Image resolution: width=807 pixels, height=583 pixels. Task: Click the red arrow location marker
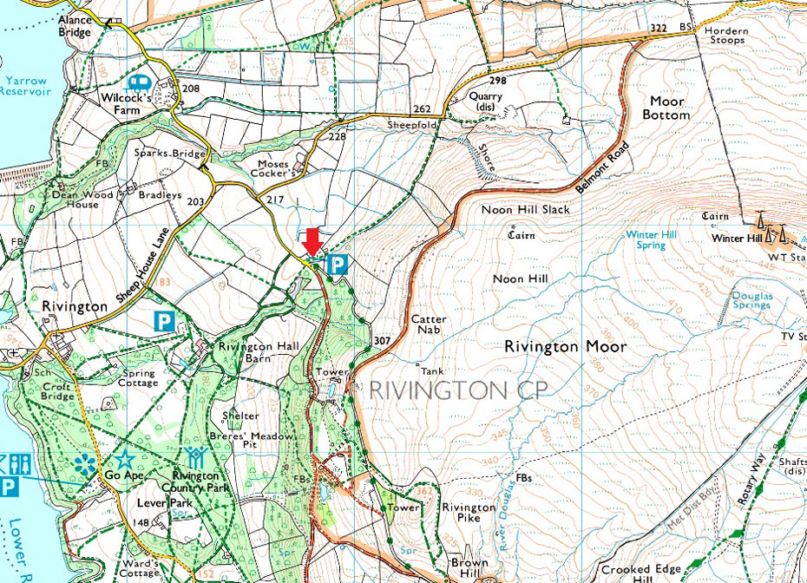click(x=312, y=242)
